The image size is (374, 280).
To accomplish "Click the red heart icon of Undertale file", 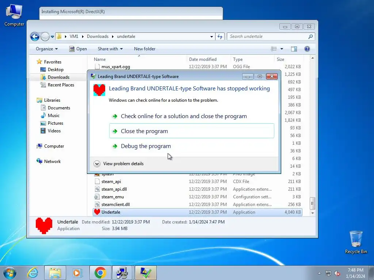I will pos(97,212).
